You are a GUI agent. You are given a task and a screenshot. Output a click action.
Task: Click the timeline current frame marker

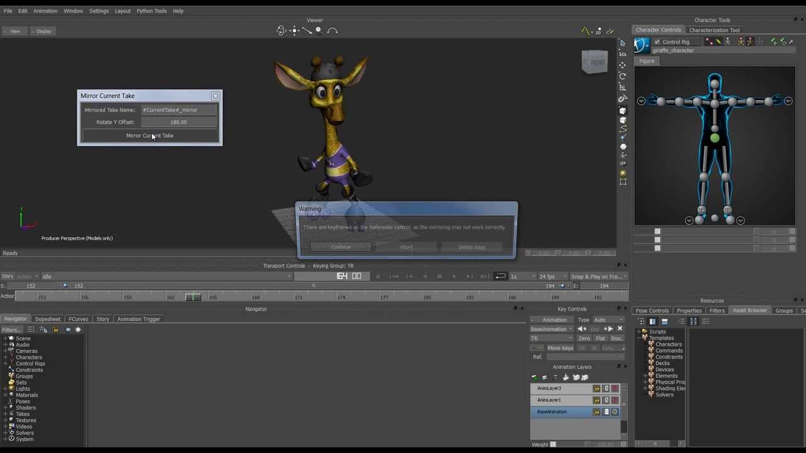coord(193,297)
